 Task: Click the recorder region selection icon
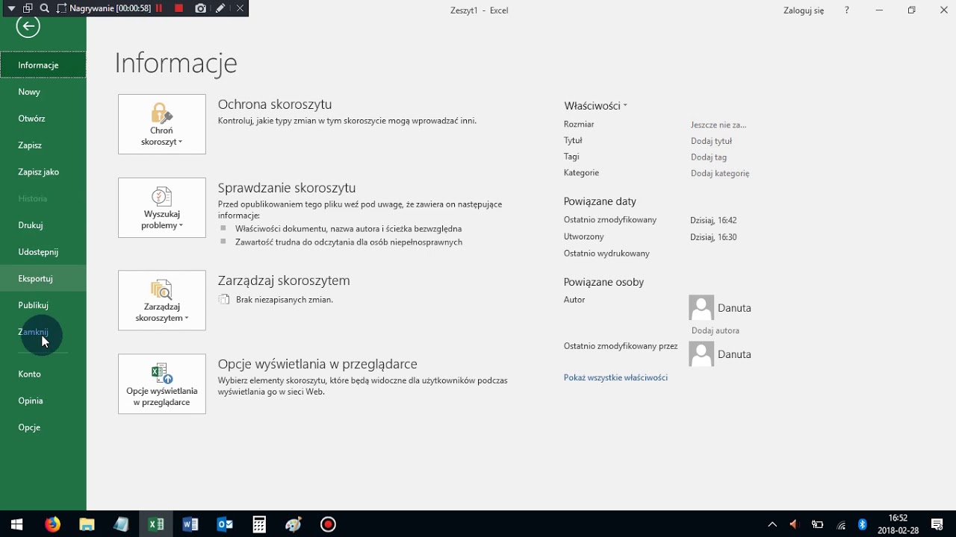tap(62, 8)
